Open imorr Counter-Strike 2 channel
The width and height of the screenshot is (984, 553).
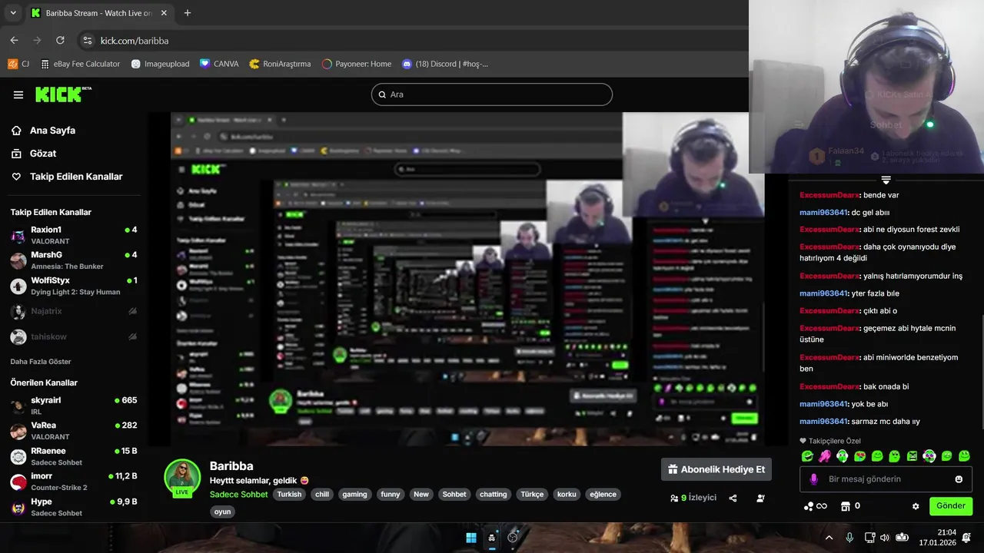[74, 481]
